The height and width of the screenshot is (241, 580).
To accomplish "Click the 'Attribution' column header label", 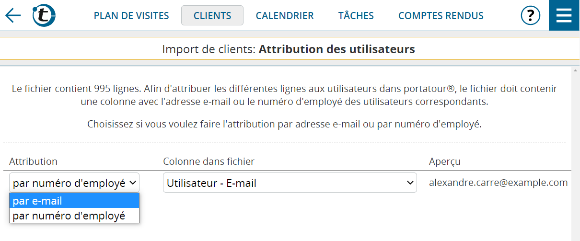I will (34, 161).
